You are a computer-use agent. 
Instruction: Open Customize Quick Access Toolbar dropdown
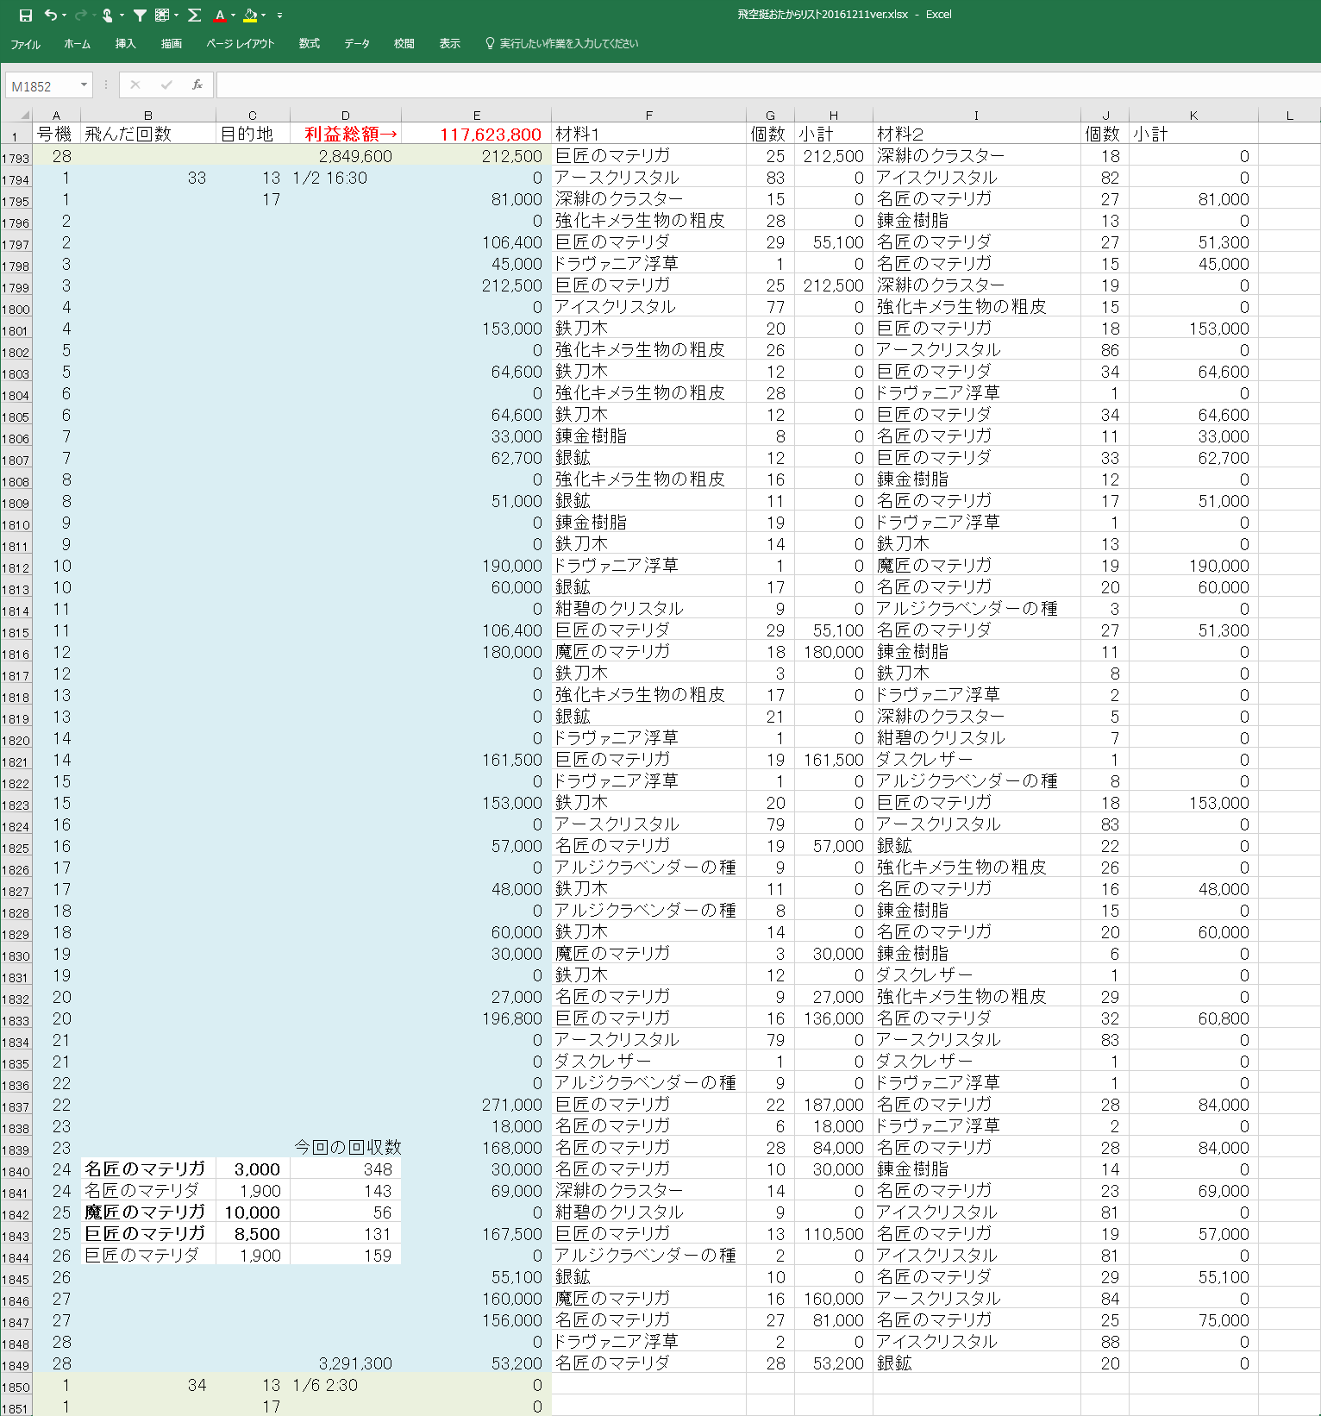279,16
